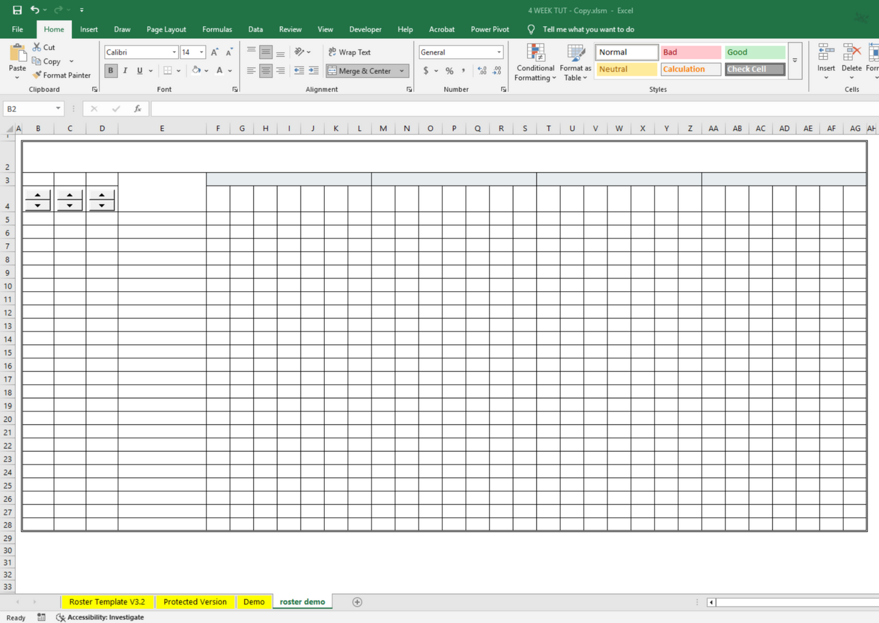Image resolution: width=879 pixels, height=623 pixels.
Task: Open the Font name dropdown
Action: 174,52
